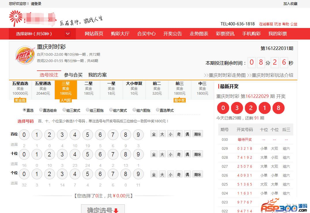Viewport: 310px width, 213px height.
Task: Select the 直选组合 radio button
Action: (41, 110)
